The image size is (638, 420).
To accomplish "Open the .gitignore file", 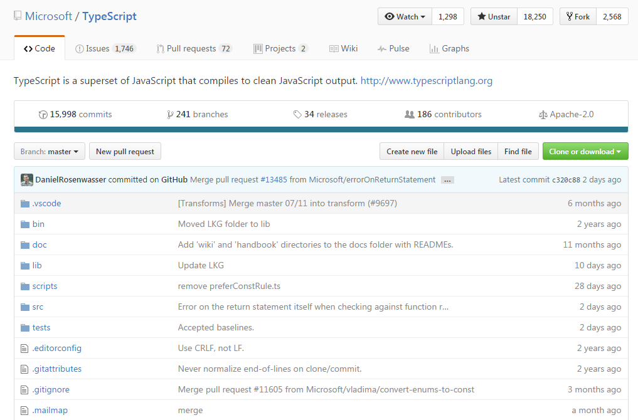I will (51, 389).
